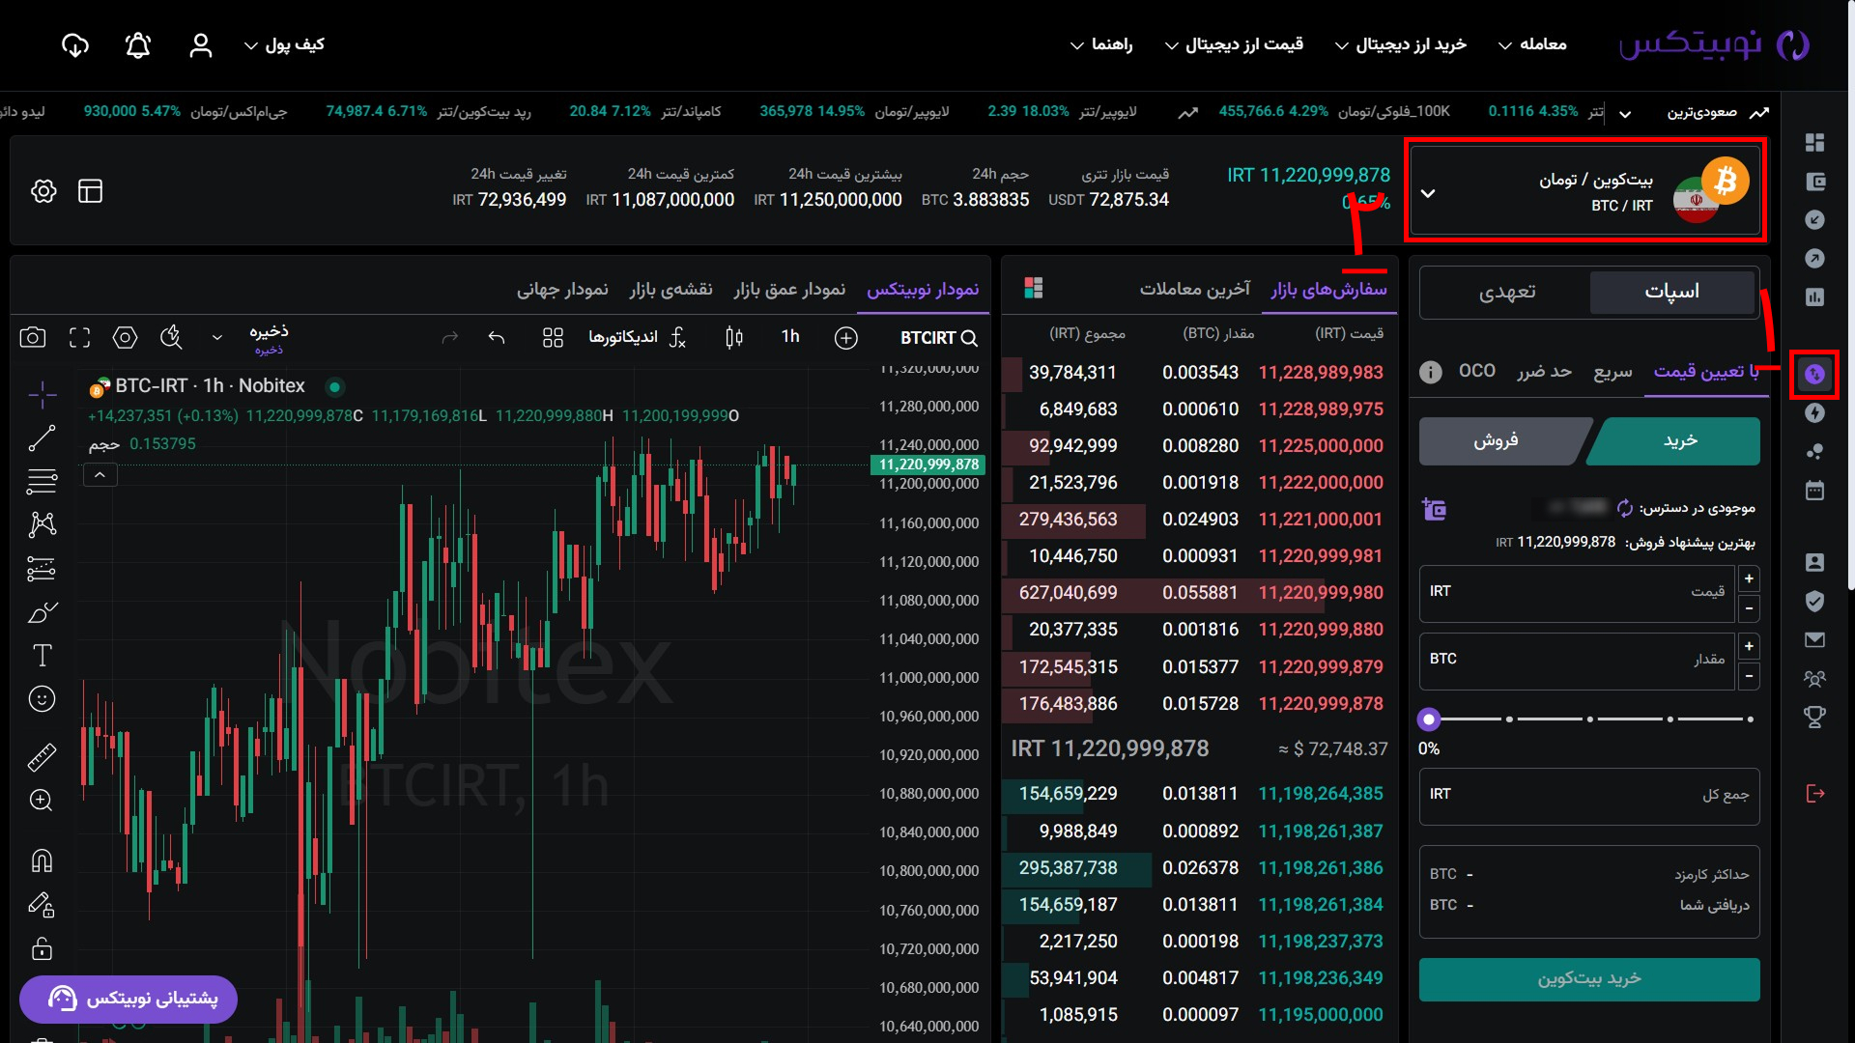Viewport: 1855px width, 1043px height.
Task: Select the brush drawing tool
Action: tap(42, 612)
